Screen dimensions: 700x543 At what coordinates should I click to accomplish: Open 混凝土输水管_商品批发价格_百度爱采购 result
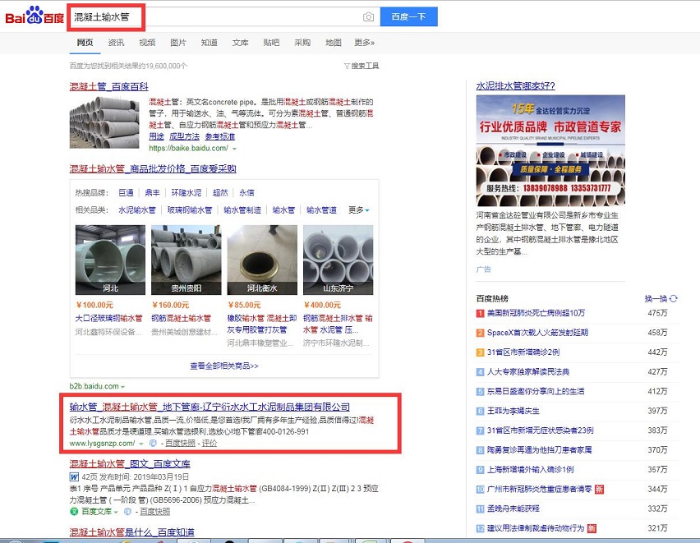(153, 168)
